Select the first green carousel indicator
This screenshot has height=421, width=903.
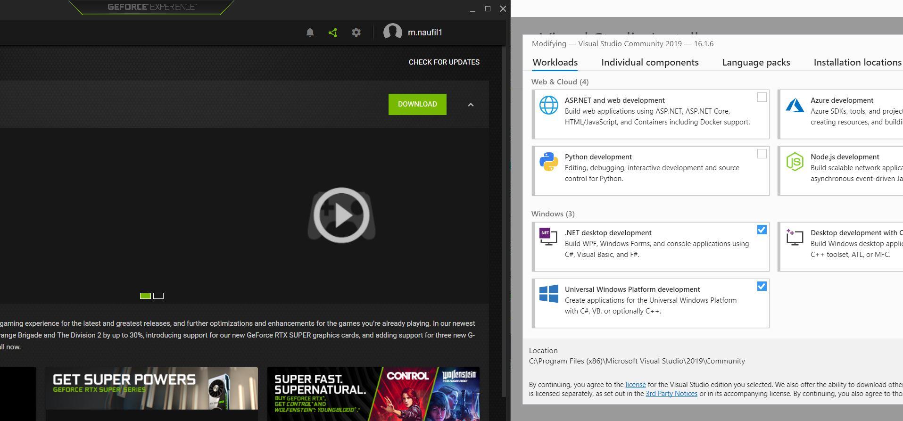click(145, 296)
